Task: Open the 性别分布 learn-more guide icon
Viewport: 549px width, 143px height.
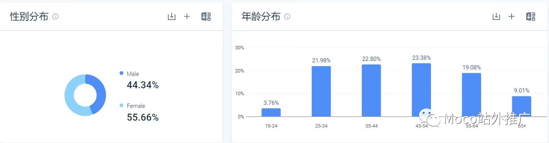Action: 206,17
